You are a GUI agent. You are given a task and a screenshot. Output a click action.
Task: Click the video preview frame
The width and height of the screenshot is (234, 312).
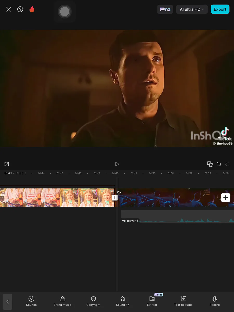click(x=117, y=88)
